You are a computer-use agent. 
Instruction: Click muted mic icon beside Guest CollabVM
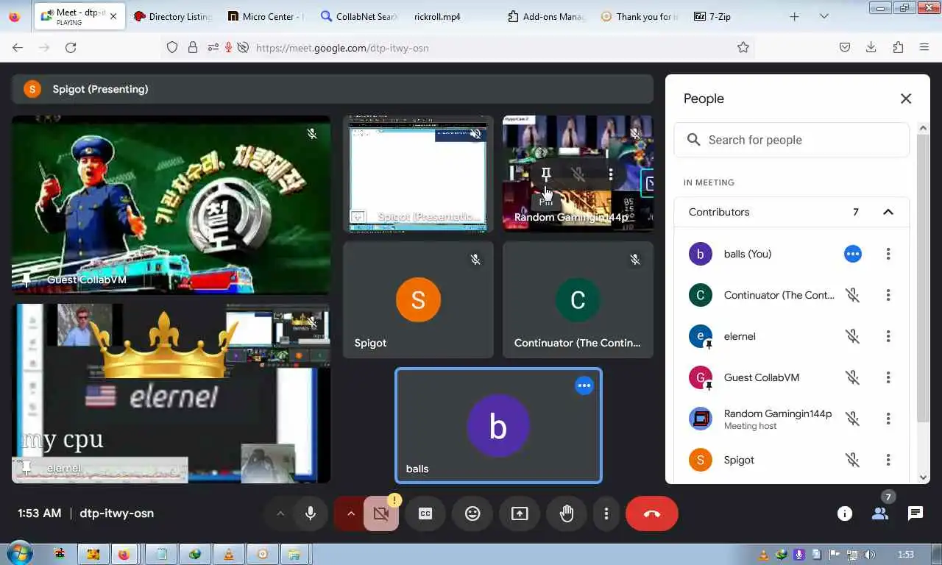click(853, 377)
